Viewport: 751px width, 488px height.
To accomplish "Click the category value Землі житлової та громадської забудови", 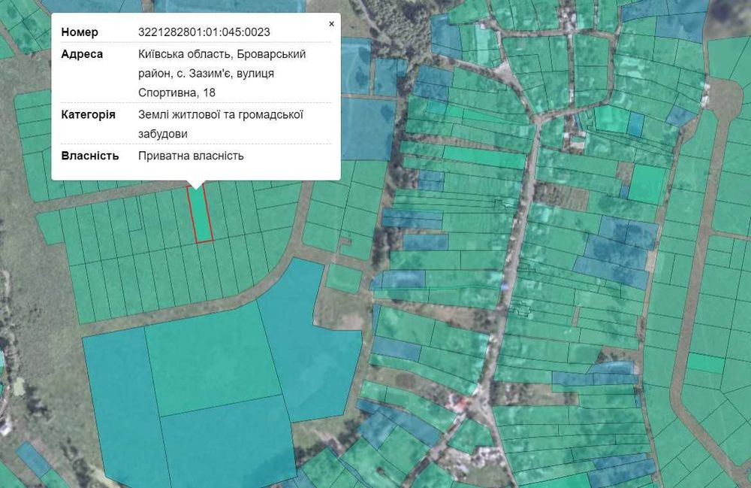I will pos(220,123).
